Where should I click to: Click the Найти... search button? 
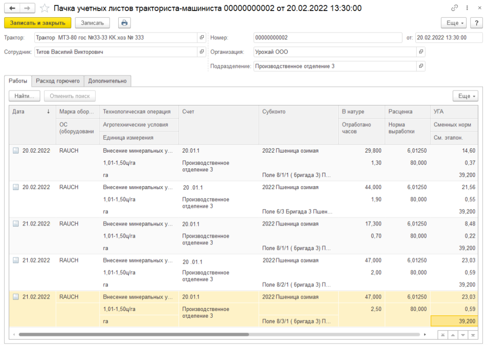click(x=24, y=96)
